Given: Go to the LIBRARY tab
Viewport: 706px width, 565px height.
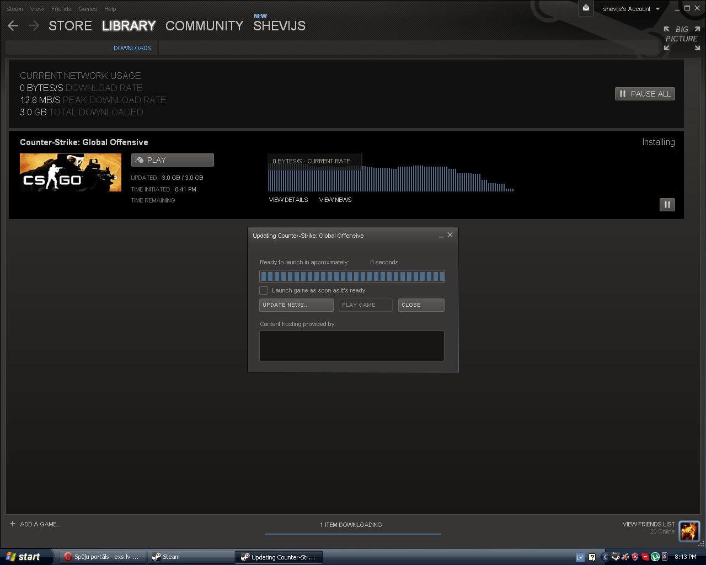Looking at the screenshot, I should (129, 26).
